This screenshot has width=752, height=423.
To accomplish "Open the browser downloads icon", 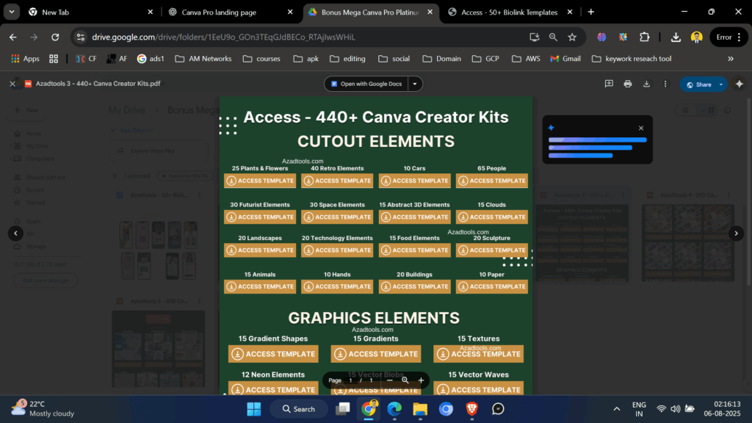I will [676, 37].
